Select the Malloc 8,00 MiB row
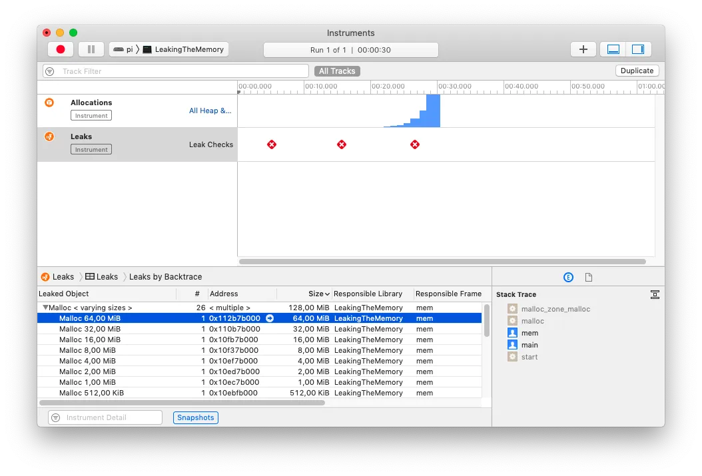Screen dimensions: 702x476 click(x=260, y=350)
